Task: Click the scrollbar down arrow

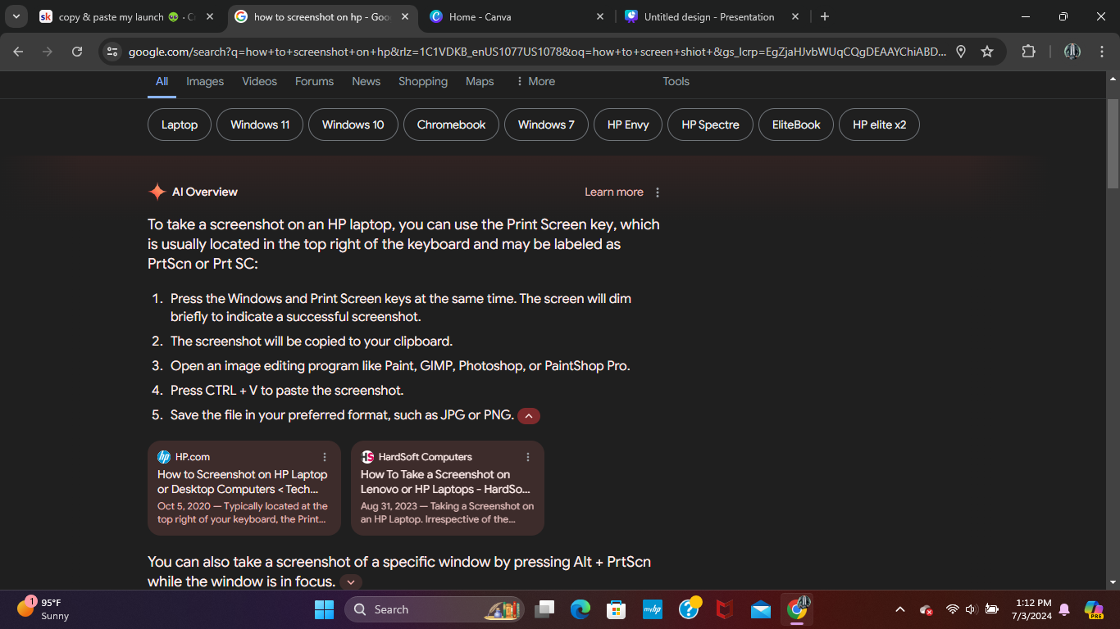Action: tap(1113, 582)
